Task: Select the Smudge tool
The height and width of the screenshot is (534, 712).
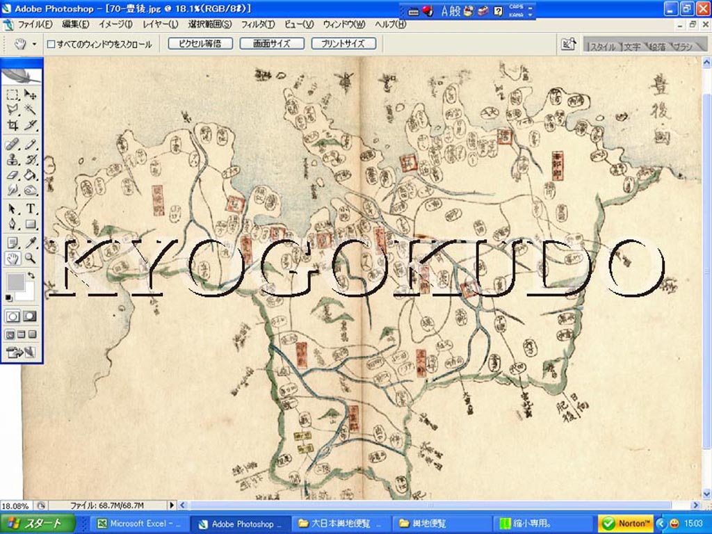Action: [13, 190]
